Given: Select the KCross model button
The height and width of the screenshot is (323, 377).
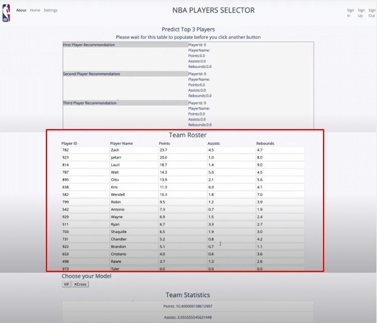Looking at the screenshot, I should point(80,284).
